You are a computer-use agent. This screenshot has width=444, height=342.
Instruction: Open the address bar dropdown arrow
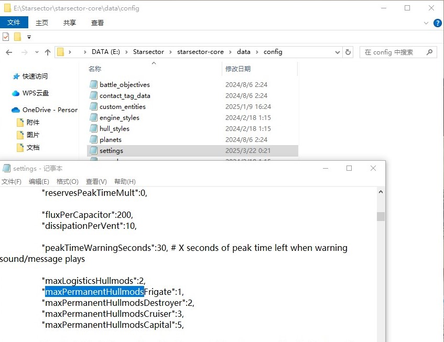[338, 52]
